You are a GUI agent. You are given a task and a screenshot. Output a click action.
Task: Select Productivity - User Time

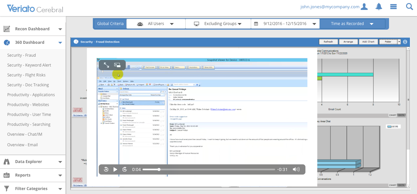(x=29, y=115)
